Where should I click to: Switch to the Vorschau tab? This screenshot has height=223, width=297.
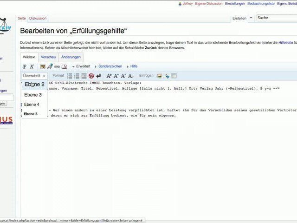point(48,57)
